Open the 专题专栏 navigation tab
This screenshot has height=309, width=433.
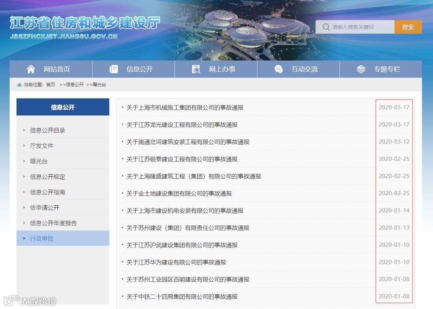coord(381,69)
